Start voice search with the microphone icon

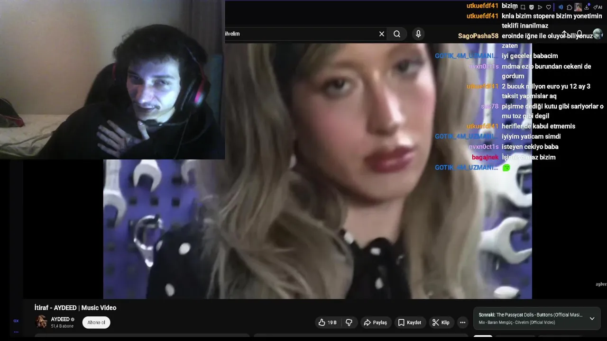pyautogui.click(x=418, y=34)
